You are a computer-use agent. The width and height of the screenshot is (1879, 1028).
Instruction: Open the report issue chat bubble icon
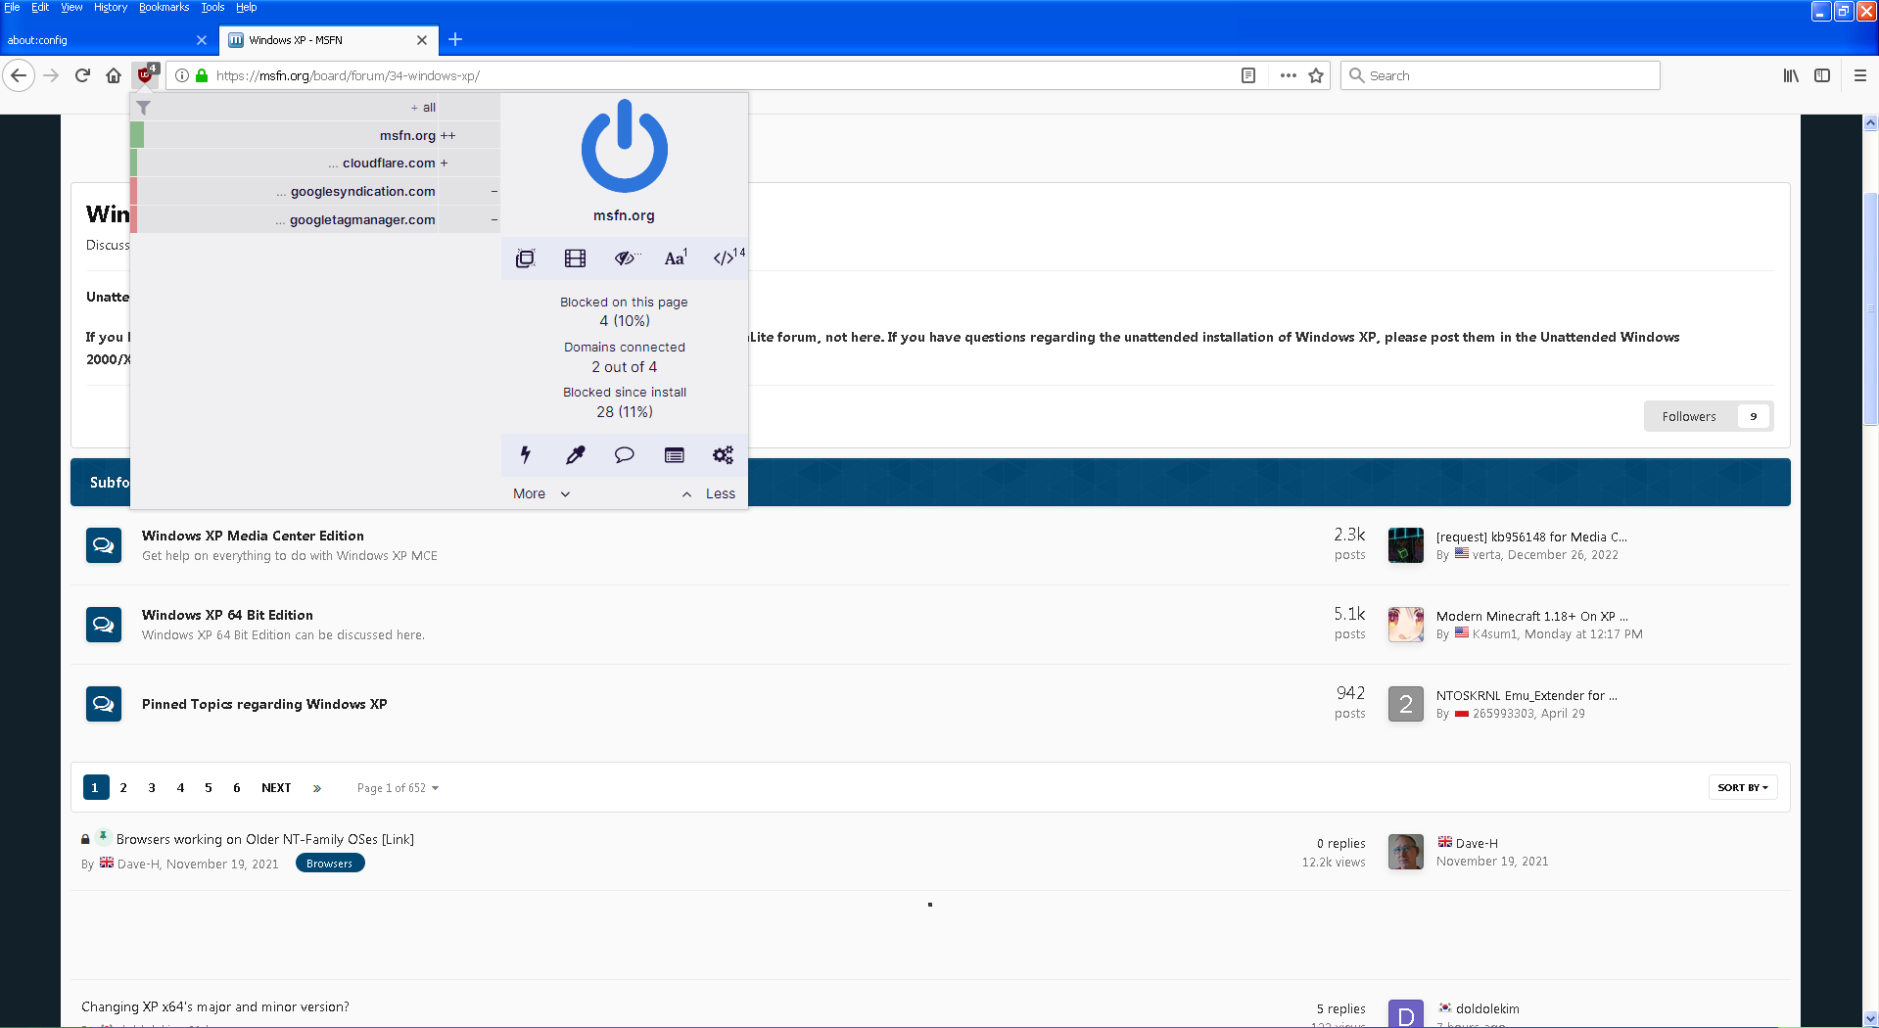pos(625,454)
